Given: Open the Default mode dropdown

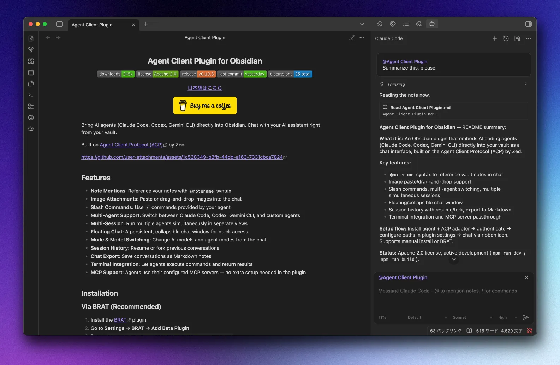Looking at the screenshot, I should point(427,317).
